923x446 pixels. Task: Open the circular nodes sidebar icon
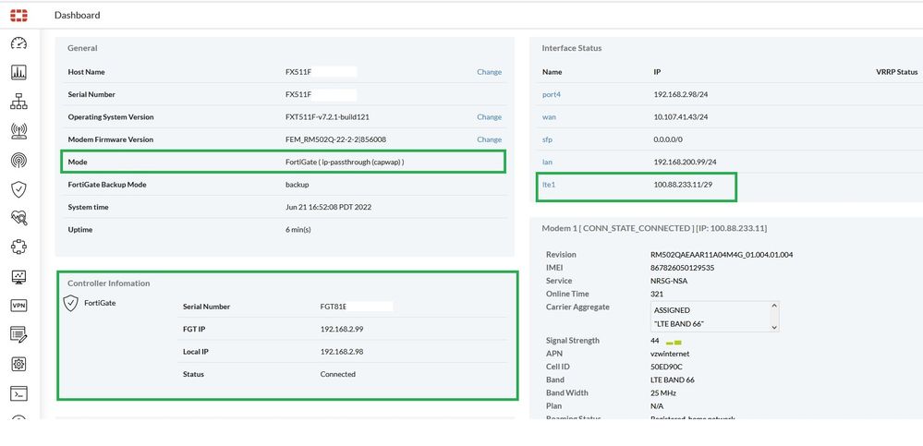click(18, 247)
